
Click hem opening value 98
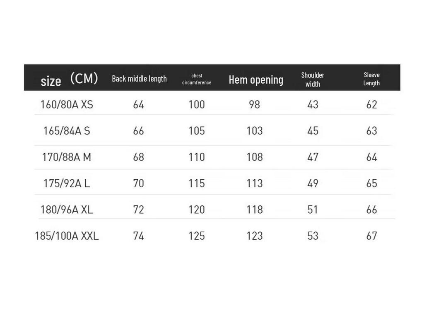coord(254,104)
